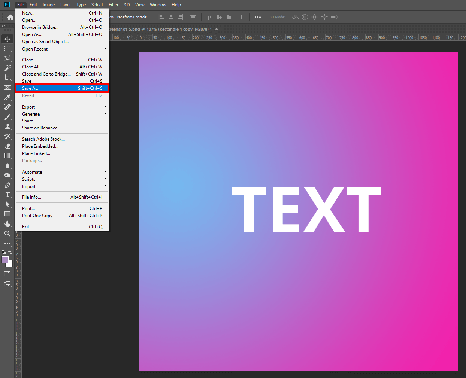Select the Horizontal Type tool

tap(7, 195)
